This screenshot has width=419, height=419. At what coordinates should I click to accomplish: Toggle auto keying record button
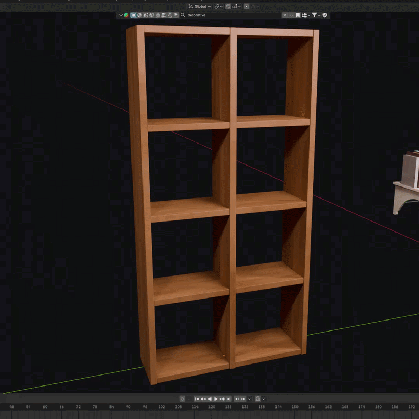(182, 399)
